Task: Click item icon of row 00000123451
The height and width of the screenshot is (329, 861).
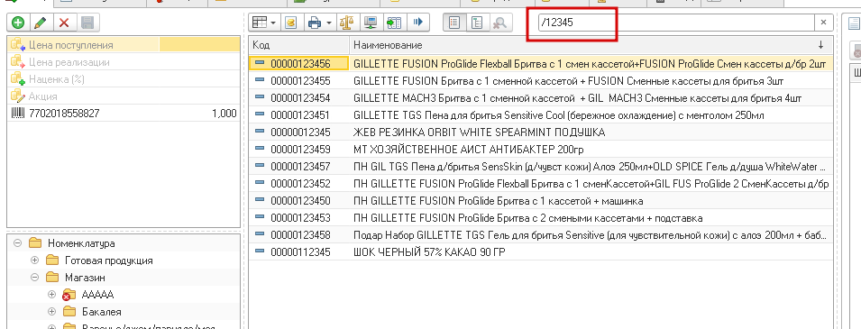Action: pyautogui.click(x=260, y=114)
